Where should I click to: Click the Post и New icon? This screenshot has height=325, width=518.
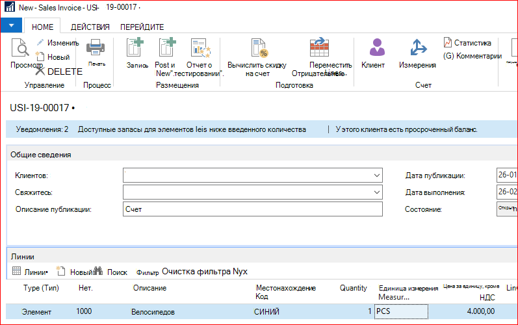pyautogui.click(x=168, y=47)
